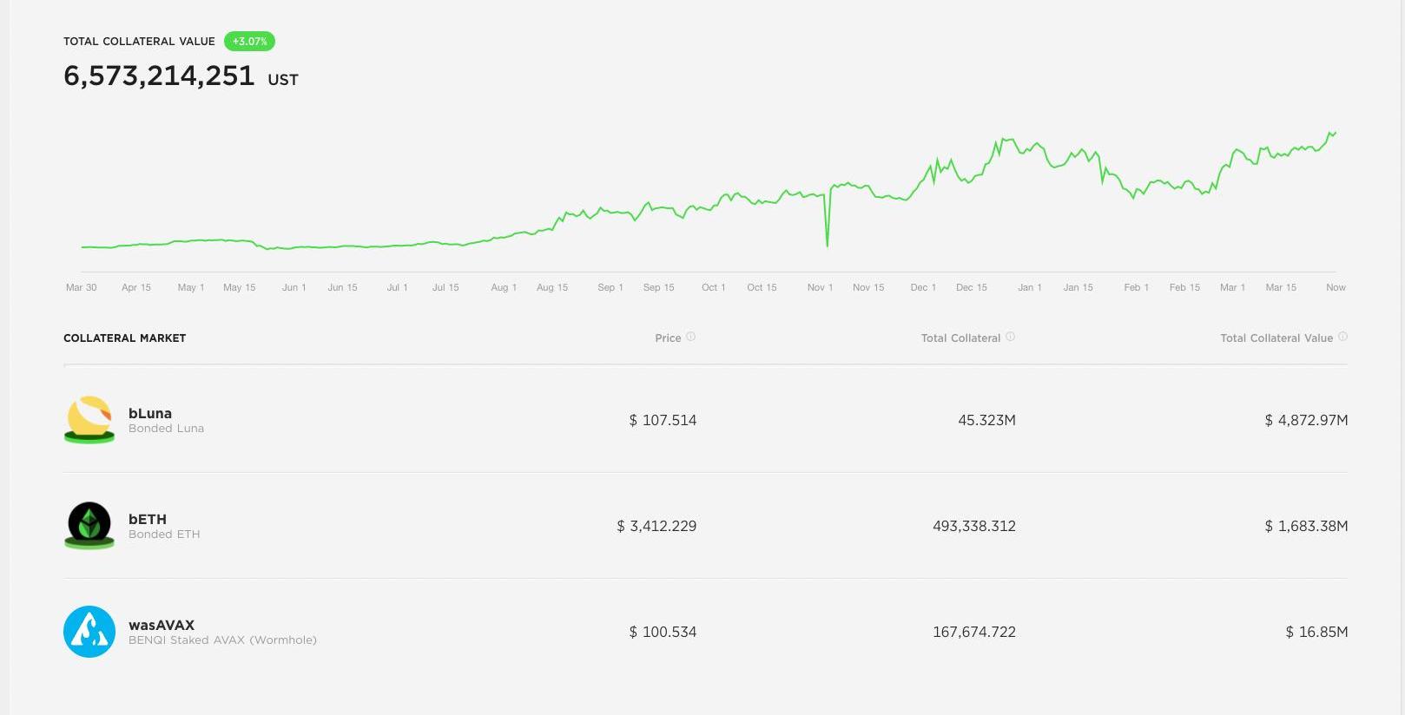Click the wasAVAX token icon
Image resolution: width=1405 pixels, height=715 pixels.
pyautogui.click(x=89, y=632)
